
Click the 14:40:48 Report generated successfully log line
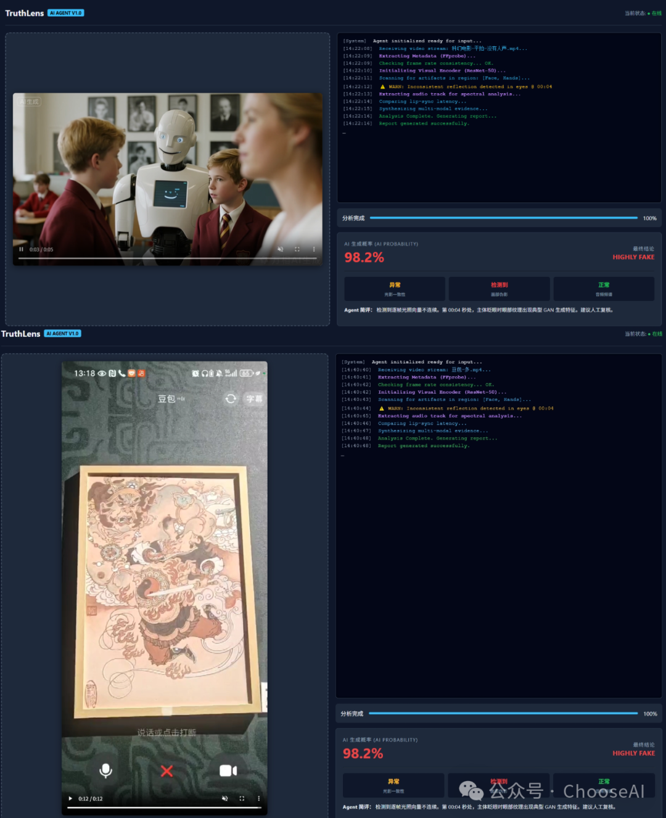[406, 445]
